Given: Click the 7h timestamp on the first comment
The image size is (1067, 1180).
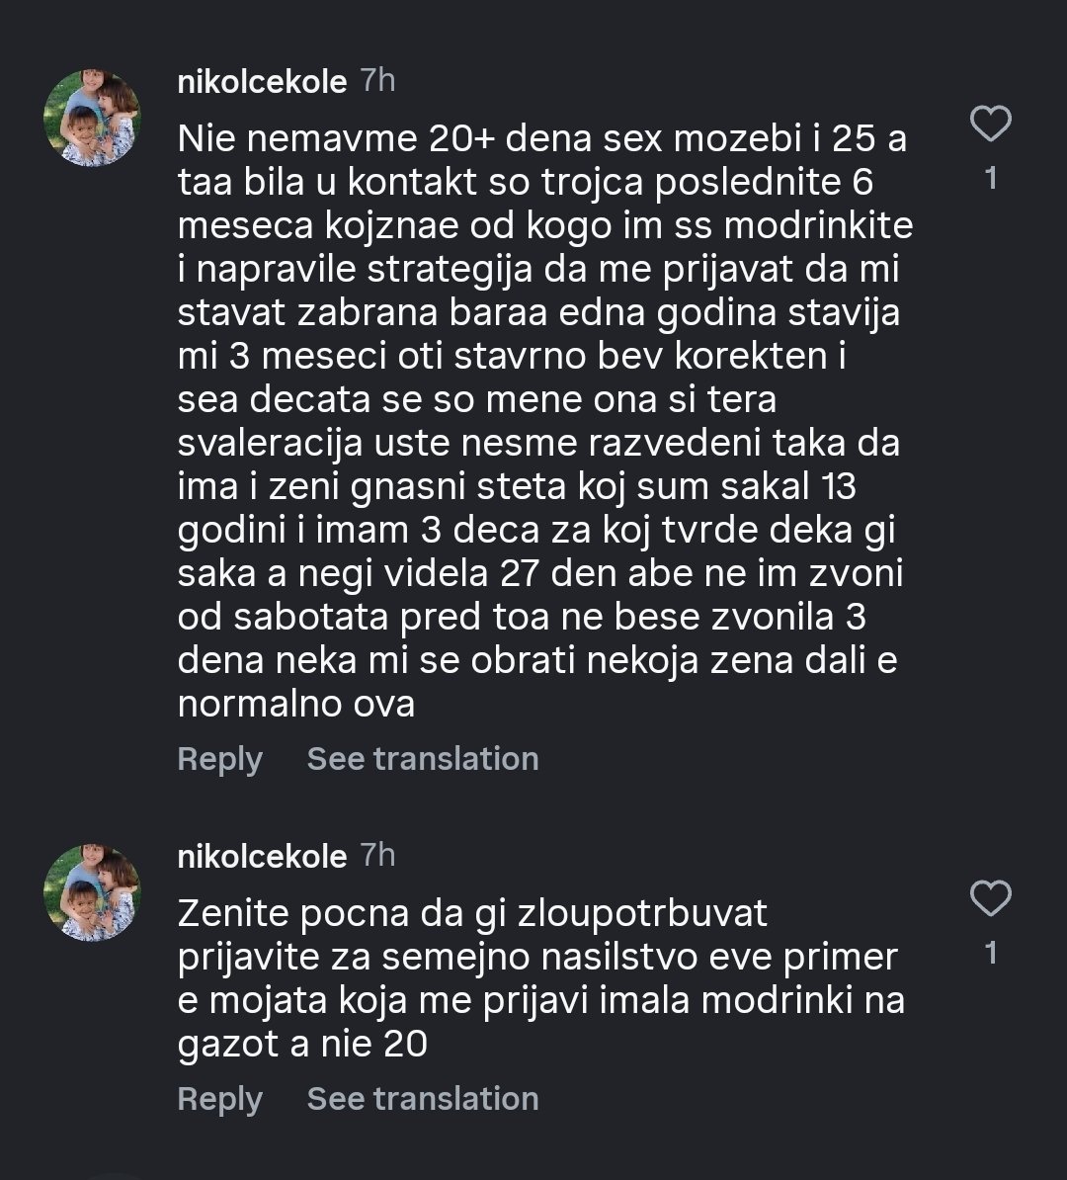Looking at the screenshot, I should (x=378, y=81).
